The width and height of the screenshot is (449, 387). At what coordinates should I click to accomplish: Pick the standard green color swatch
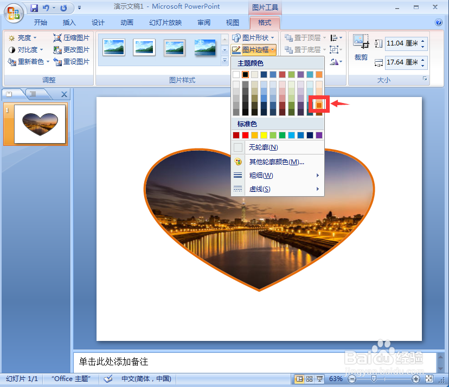(x=282, y=135)
